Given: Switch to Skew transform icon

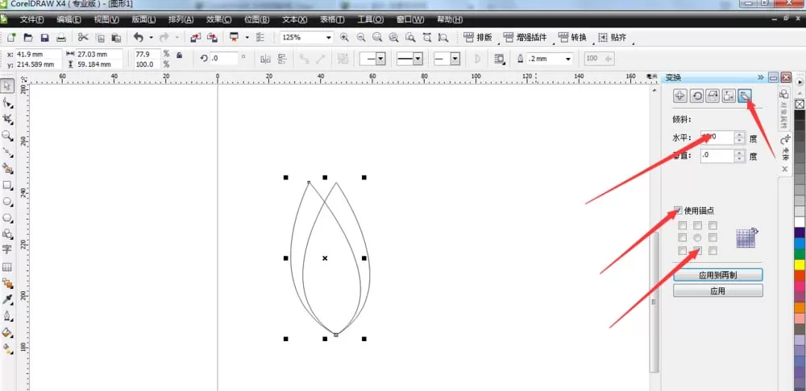Looking at the screenshot, I should (744, 96).
